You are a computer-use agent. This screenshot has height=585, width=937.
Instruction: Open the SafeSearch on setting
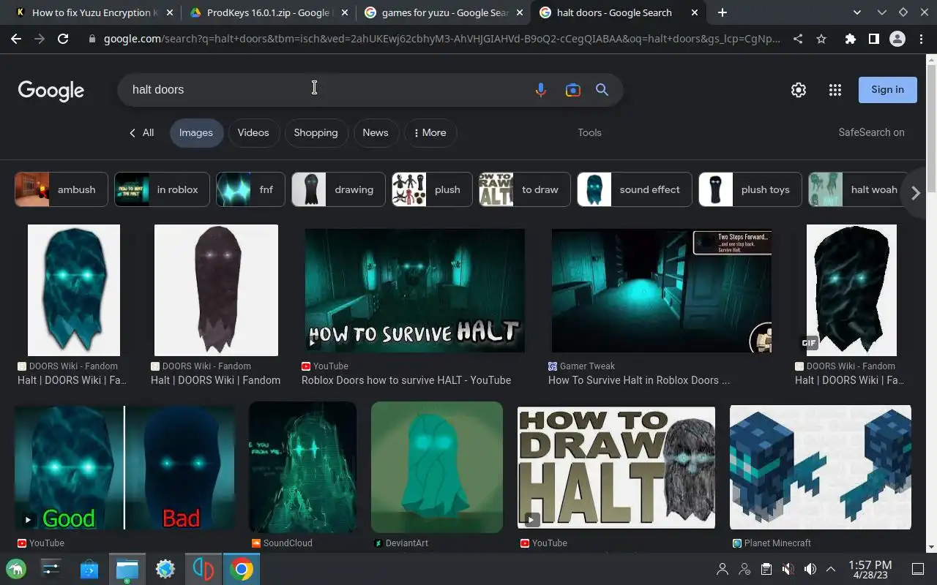tap(871, 132)
